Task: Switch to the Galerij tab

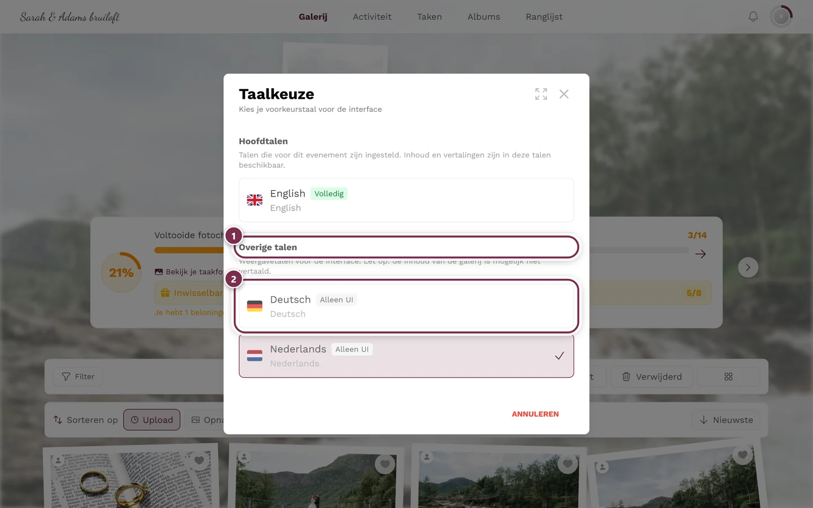Action: [313, 17]
